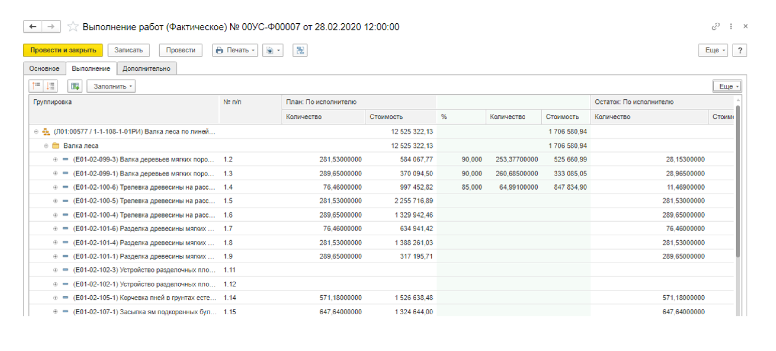Click the document structure icon in toolbar

(x=300, y=50)
